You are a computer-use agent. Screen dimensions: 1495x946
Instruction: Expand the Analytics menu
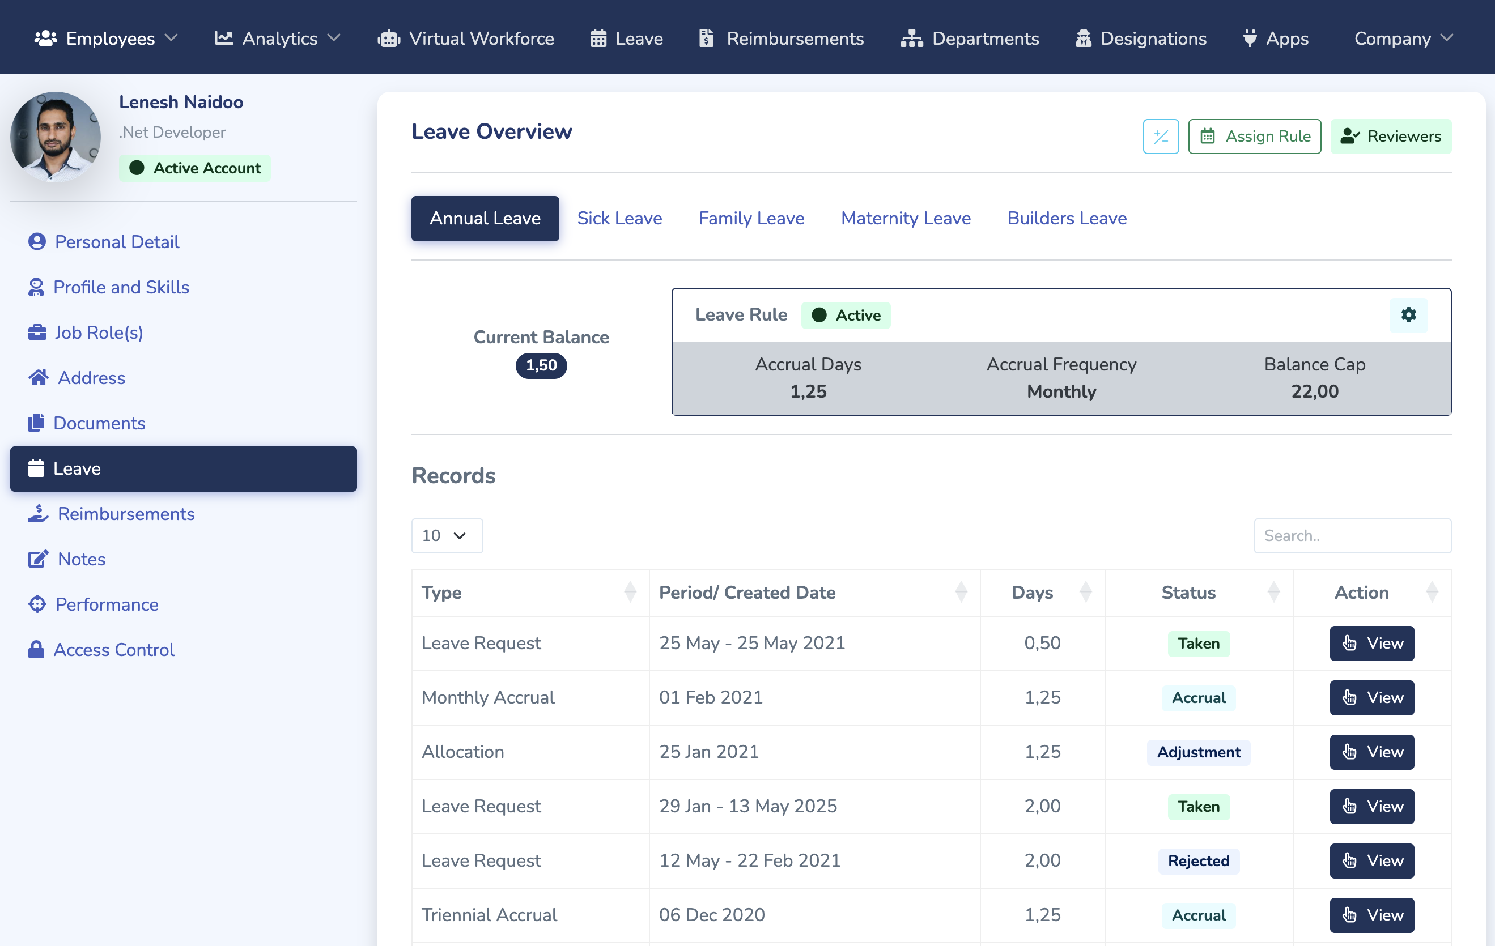(x=278, y=39)
